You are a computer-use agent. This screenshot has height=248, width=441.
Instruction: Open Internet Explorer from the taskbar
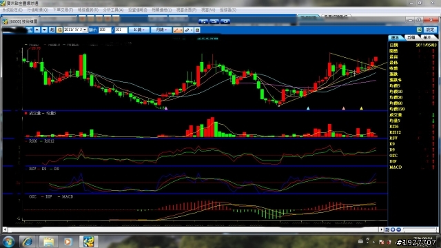pyautogui.click(x=28, y=242)
